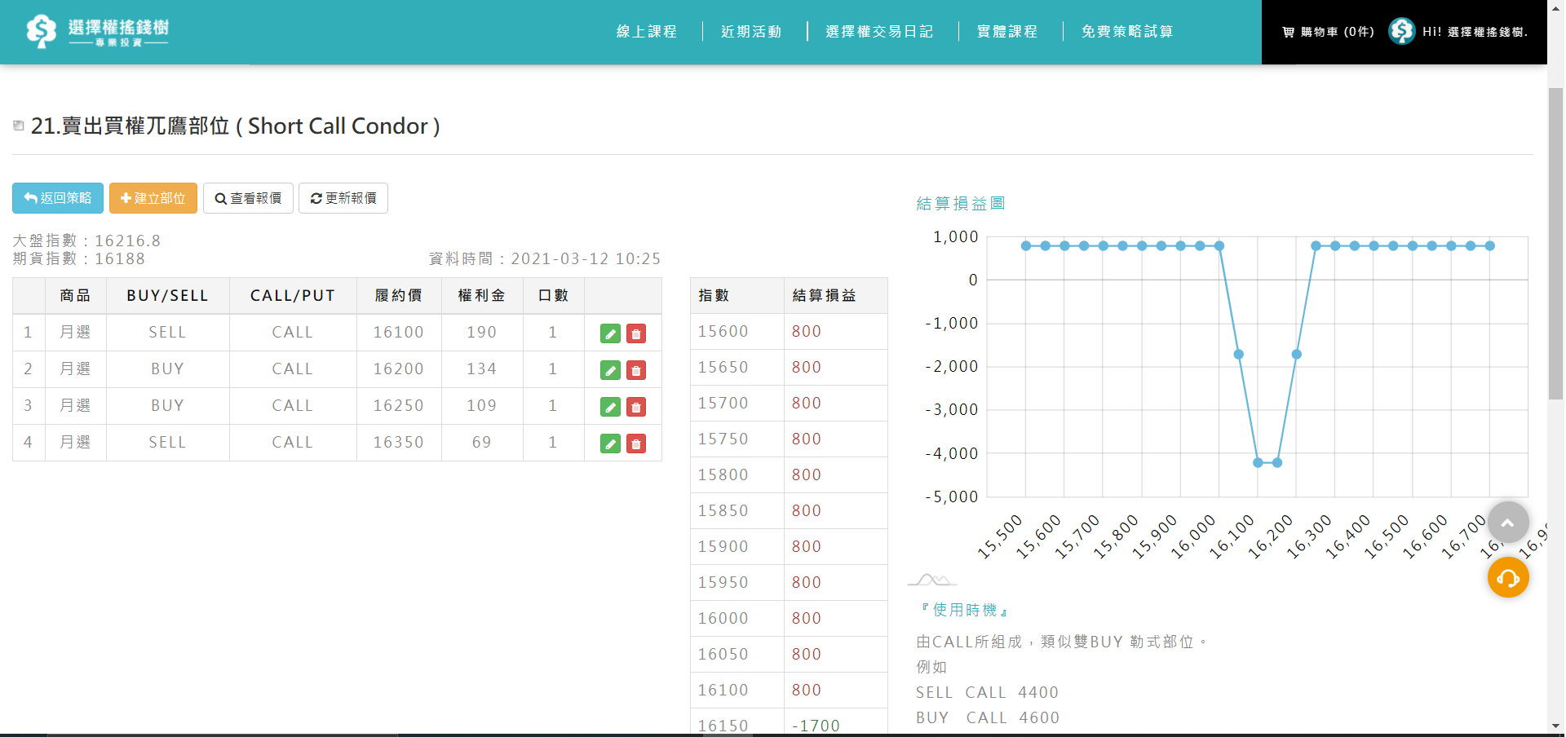Click premium value 69
The height and width of the screenshot is (737, 1566).
(482, 442)
